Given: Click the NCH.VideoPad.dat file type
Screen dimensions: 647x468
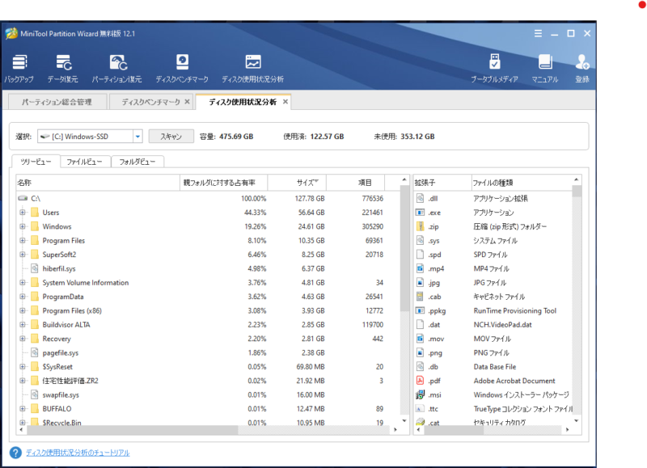Looking at the screenshot, I should (502, 324).
